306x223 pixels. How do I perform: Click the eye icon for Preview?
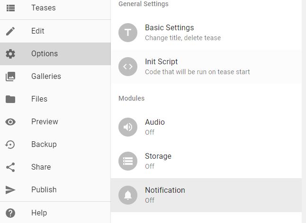coord(10,122)
